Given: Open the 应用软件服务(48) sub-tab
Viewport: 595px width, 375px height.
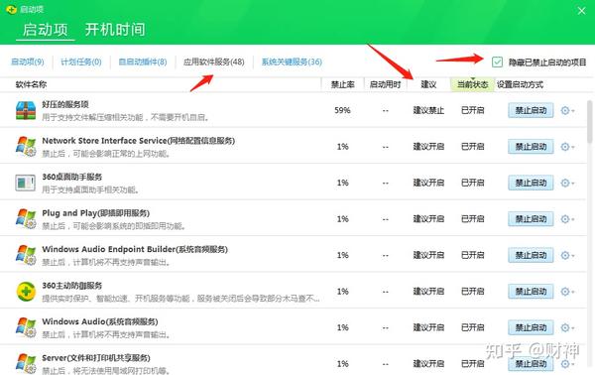Looking at the screenshot, I should (x=214, y=62).
